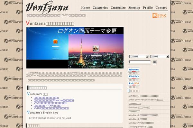Open the Verizon iPhone 5 article
193x128 pixels.
(141, 127)
